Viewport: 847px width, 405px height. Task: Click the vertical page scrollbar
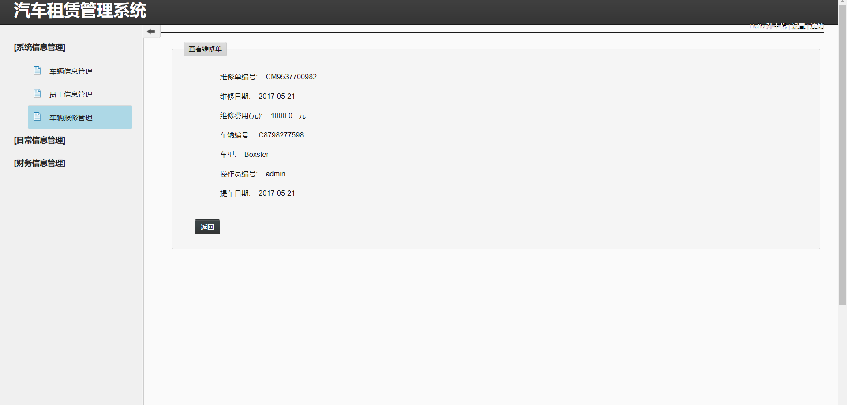pos(842,154)
